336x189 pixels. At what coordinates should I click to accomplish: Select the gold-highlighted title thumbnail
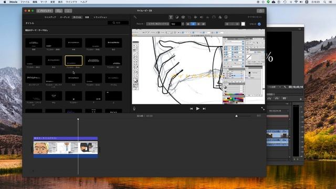[73, 61]
